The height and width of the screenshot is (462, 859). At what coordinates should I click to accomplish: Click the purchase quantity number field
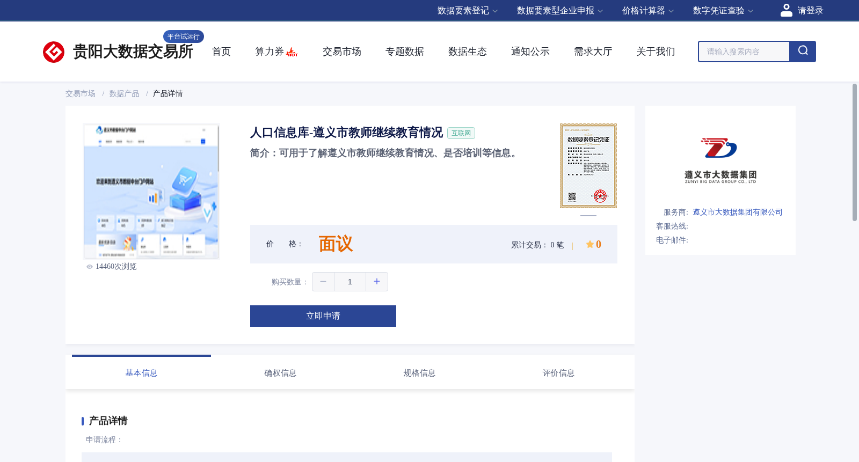point(350,282)
